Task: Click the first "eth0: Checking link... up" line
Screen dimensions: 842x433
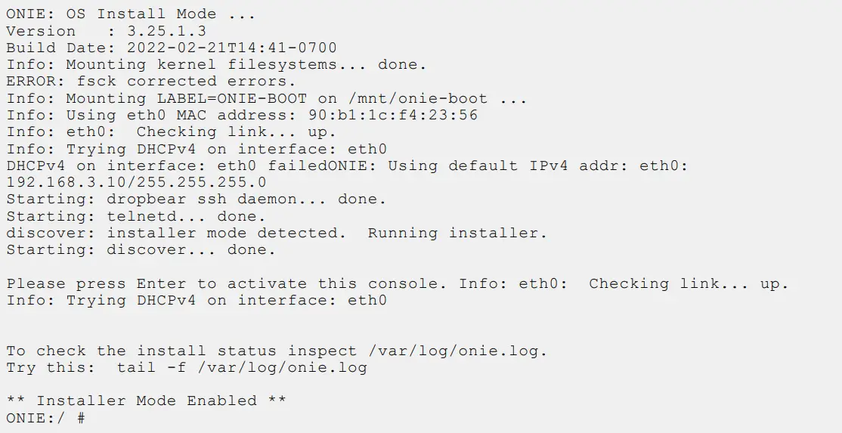Action: click(x=171, y=132)
